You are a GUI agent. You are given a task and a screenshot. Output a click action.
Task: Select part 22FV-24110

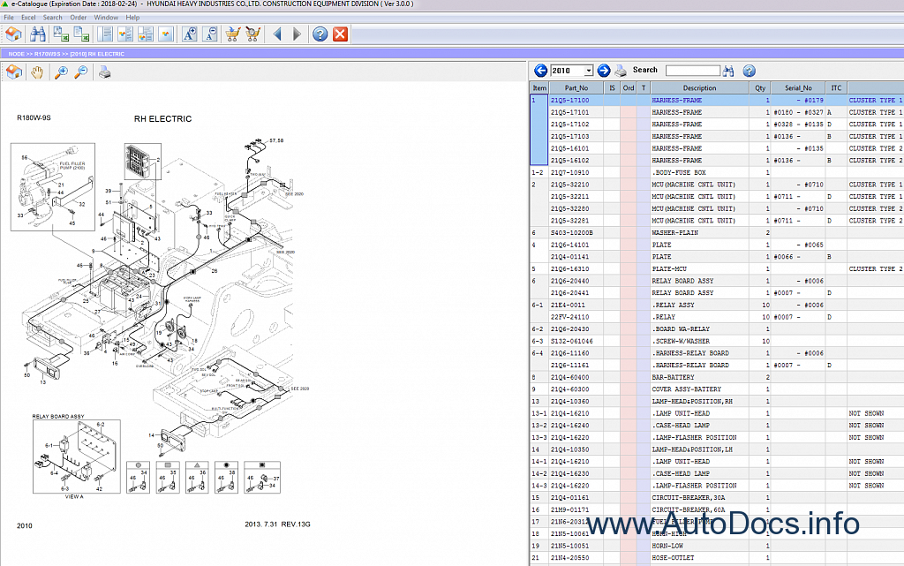tap(569, 317)
